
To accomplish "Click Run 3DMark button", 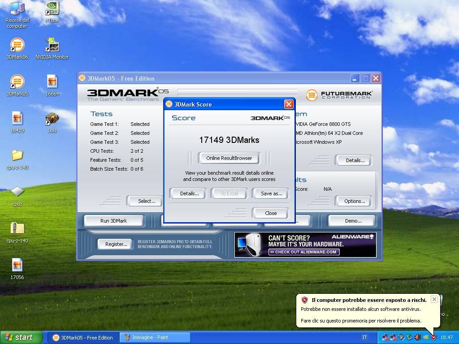I will click(113, 221).
